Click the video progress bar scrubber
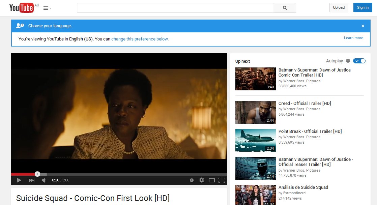 [37, 174]
